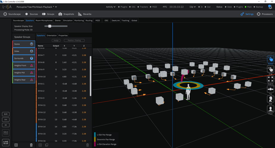Image resolution: width=275 pixels, height=148 pixels.
Task: Toggle the Sides group speaker icon
Action: tap(32, 51)
